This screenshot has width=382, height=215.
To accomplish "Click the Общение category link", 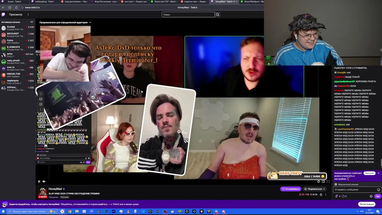I will (53, 197).
